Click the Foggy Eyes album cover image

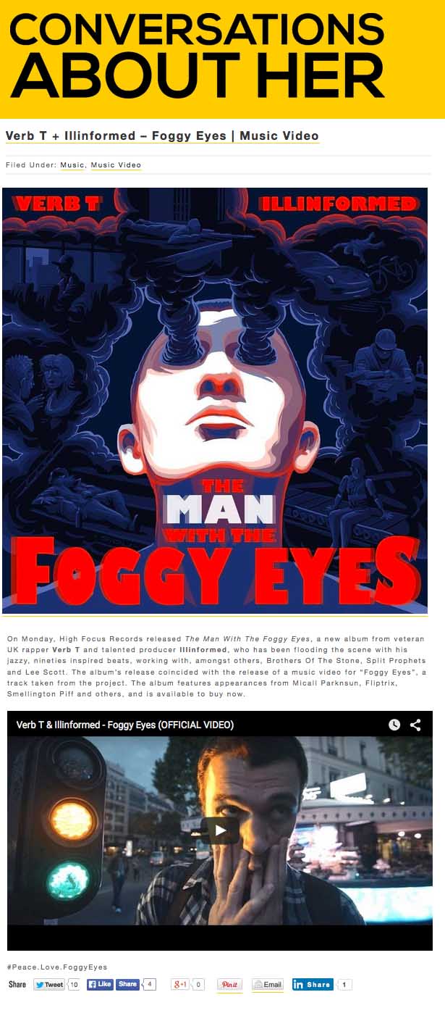215,401
